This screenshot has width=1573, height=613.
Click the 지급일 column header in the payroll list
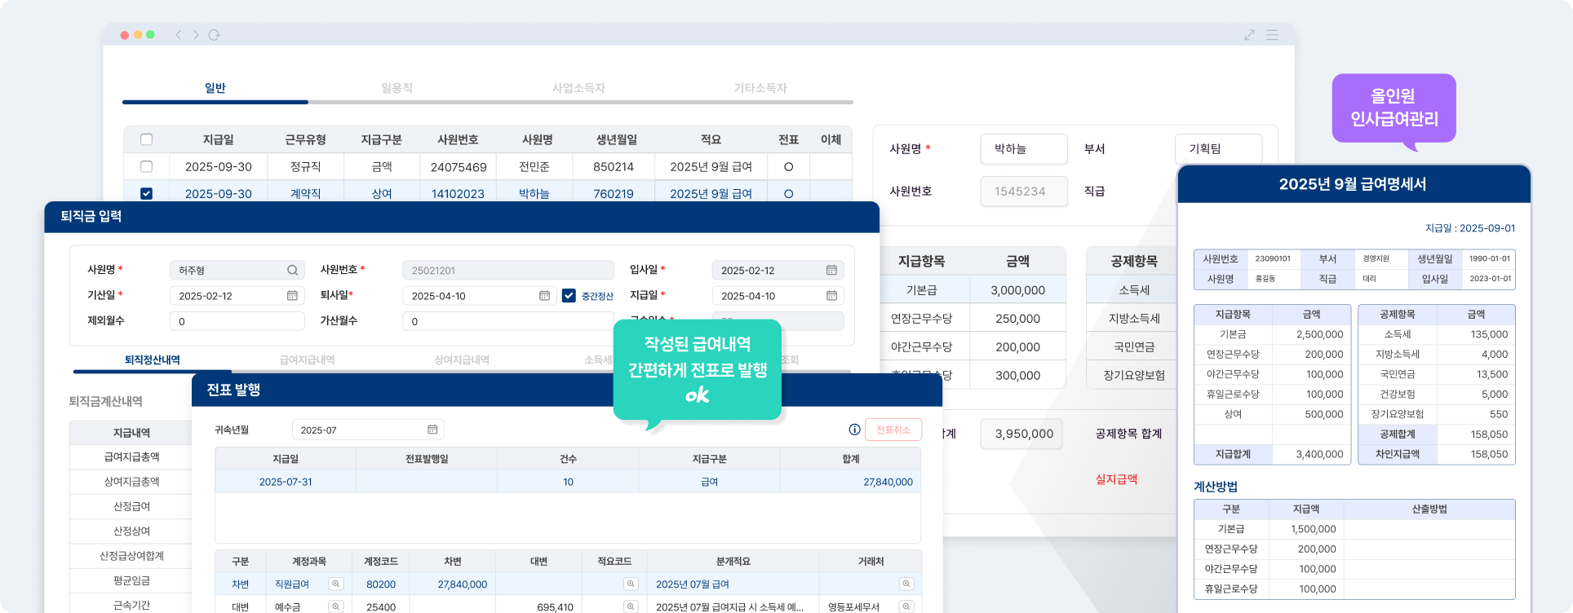click(x=218, y=139)
